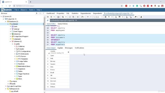Click the Filter funnel toolbar icon

tap(88, 17)
